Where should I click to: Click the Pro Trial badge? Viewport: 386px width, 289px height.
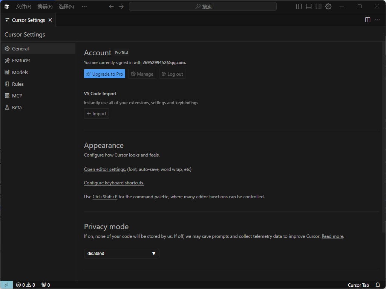pos(122,53)
